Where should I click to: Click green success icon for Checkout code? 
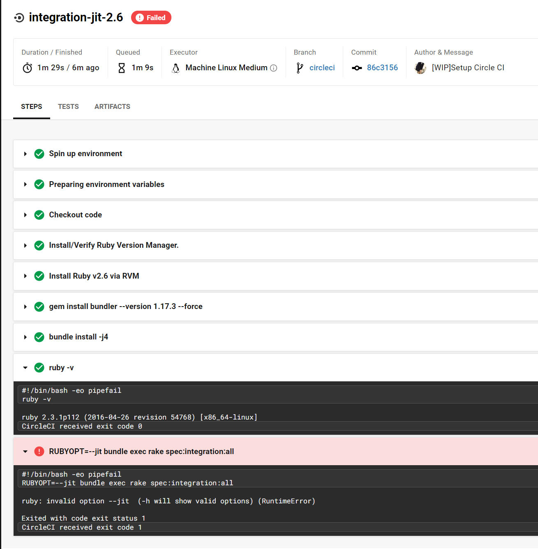pyautogui.click(x=39, y=215)
